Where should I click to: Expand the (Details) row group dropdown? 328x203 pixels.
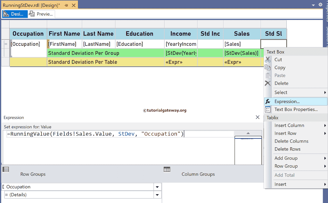click(x=157, y=195)
